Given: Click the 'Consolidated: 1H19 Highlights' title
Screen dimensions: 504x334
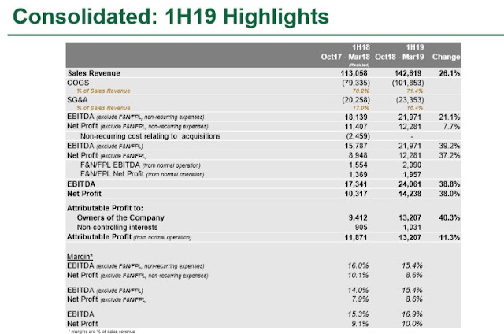Looking at the screenshot, I should [171, 17].
